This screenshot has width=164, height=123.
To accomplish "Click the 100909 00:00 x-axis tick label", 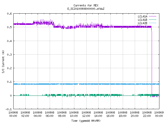I will click(159, 114).
